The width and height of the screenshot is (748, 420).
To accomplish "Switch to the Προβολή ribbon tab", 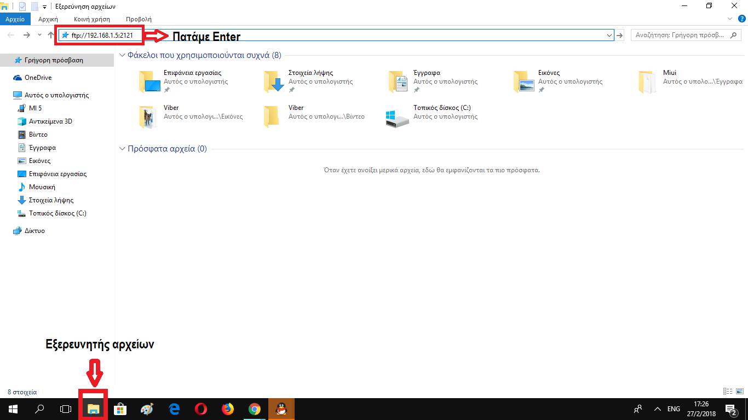I will [x=139, y=19].
